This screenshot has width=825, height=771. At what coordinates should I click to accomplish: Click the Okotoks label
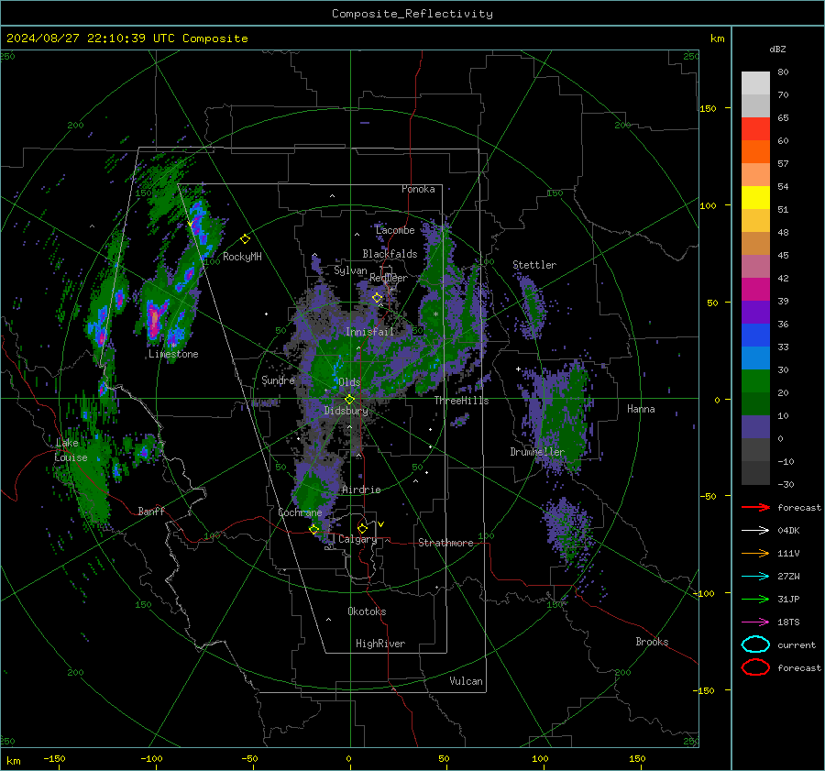tap(367, 611)
